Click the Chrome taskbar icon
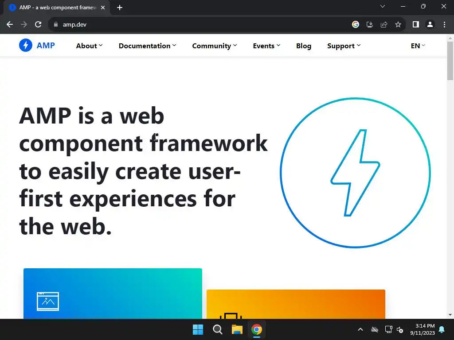Viewport: 454px width, 340px height. coord(257,329)
